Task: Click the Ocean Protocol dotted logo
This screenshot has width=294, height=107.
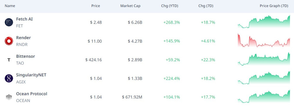Action: pos(9,97)
